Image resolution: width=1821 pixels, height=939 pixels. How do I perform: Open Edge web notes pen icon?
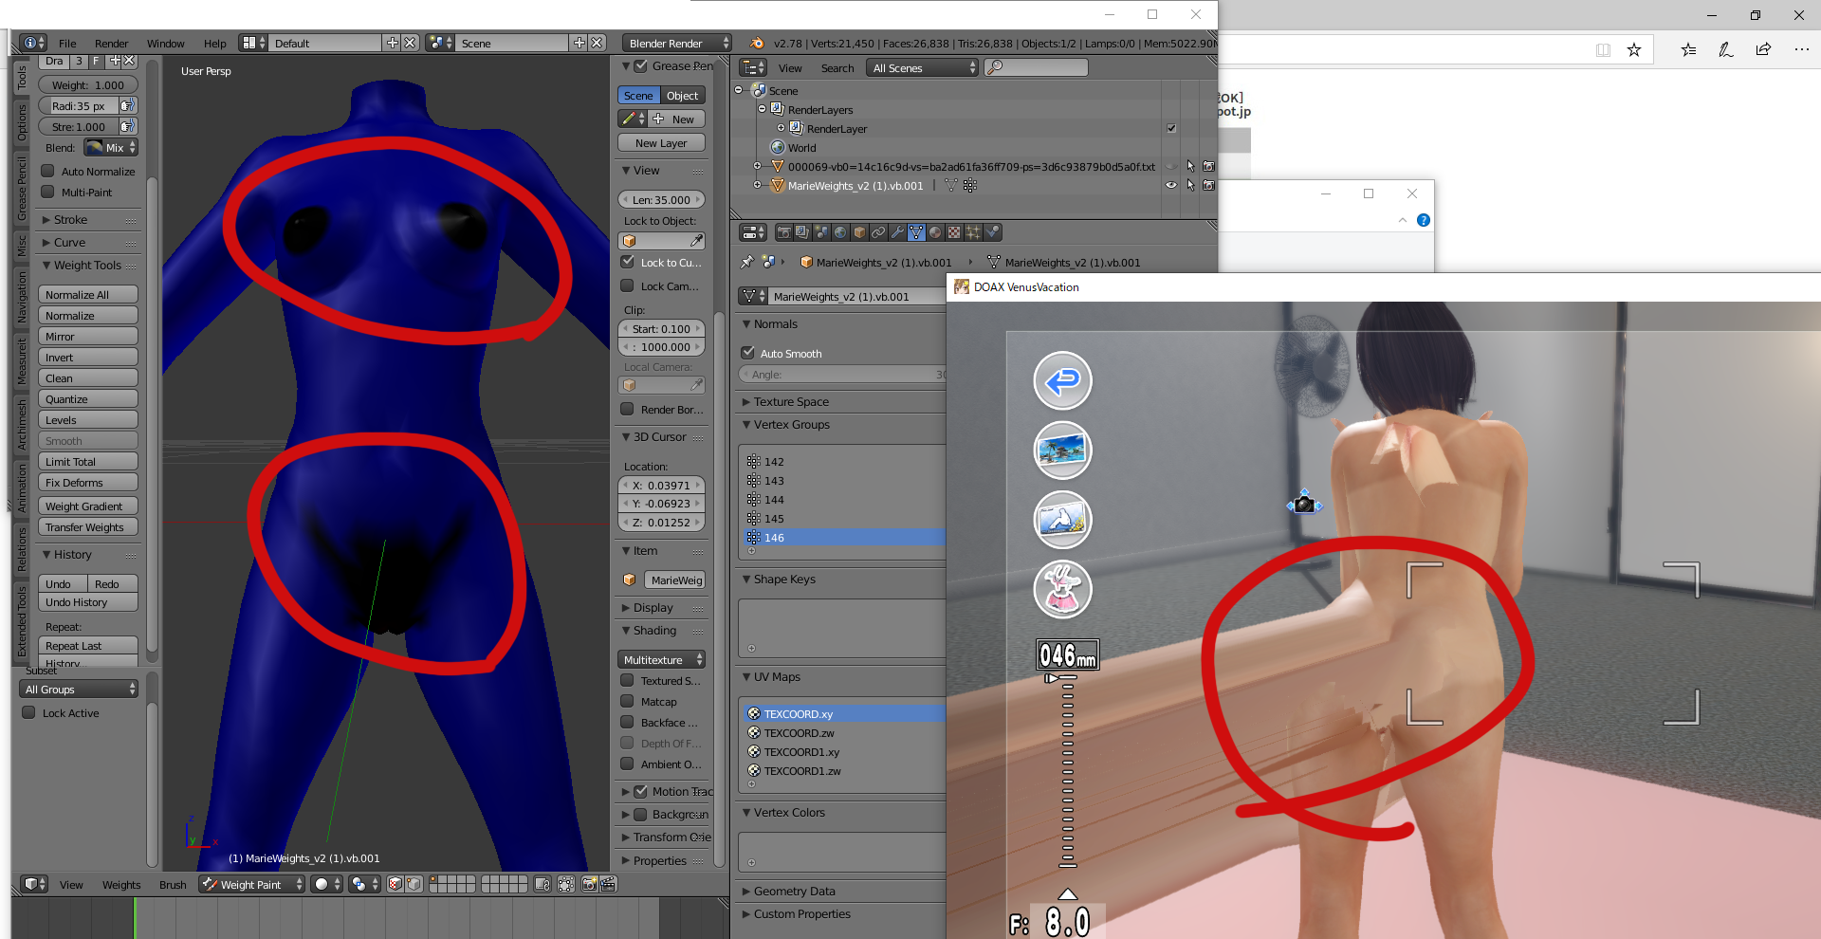coord(1725,50)
